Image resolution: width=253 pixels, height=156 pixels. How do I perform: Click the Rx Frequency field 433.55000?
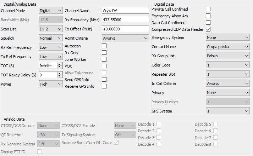point(125,19)
